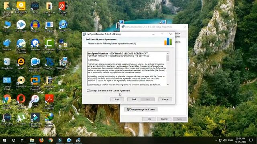Select the Audacity desktop shortcut

click(35, 26)
